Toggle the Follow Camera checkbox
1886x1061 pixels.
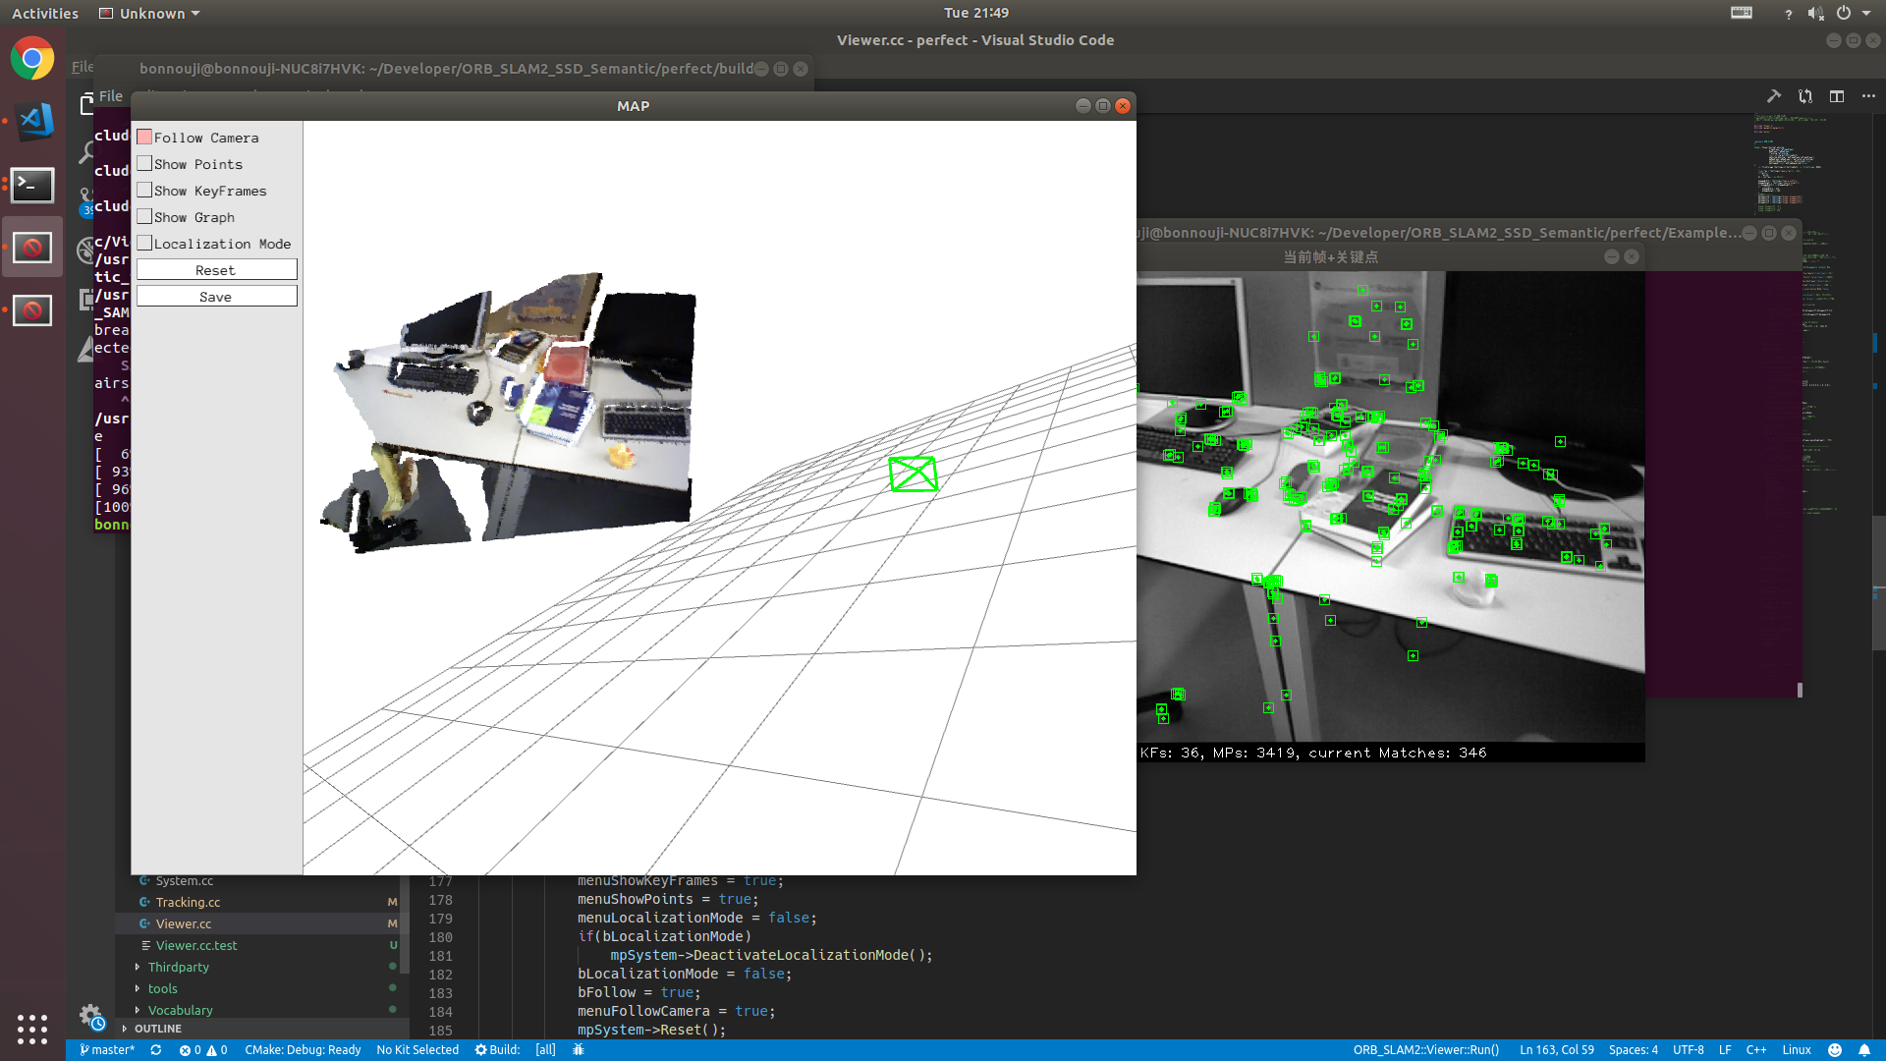tap(144, 138)
